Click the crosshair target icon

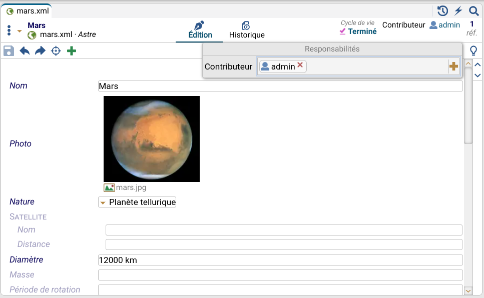56,51
